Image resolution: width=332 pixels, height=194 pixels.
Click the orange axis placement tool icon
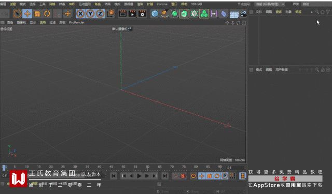(x=68, y=14)
